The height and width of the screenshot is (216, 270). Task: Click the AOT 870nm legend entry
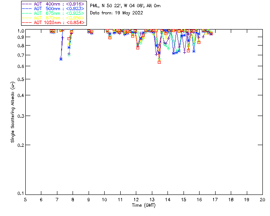[x=53, y=18]
